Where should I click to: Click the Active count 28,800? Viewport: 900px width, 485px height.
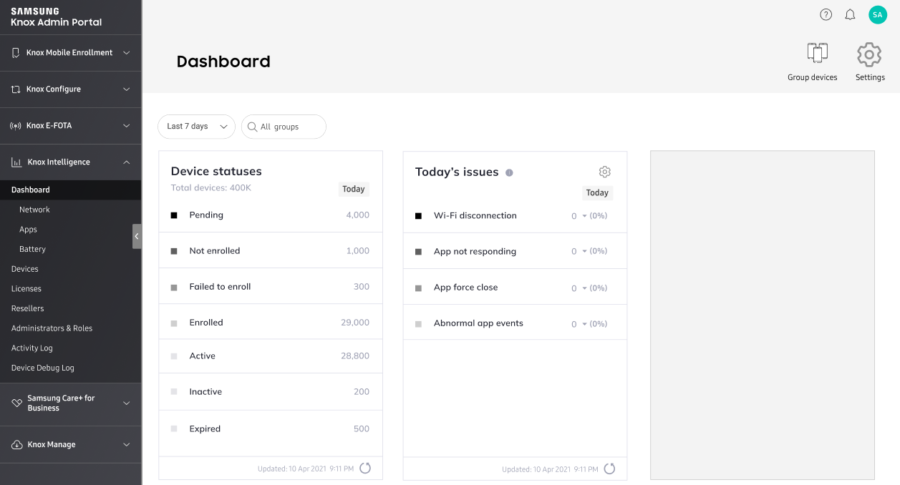coord(355,356)
